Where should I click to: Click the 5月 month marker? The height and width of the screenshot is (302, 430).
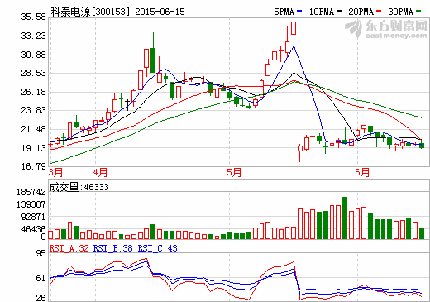click(234, 173)
